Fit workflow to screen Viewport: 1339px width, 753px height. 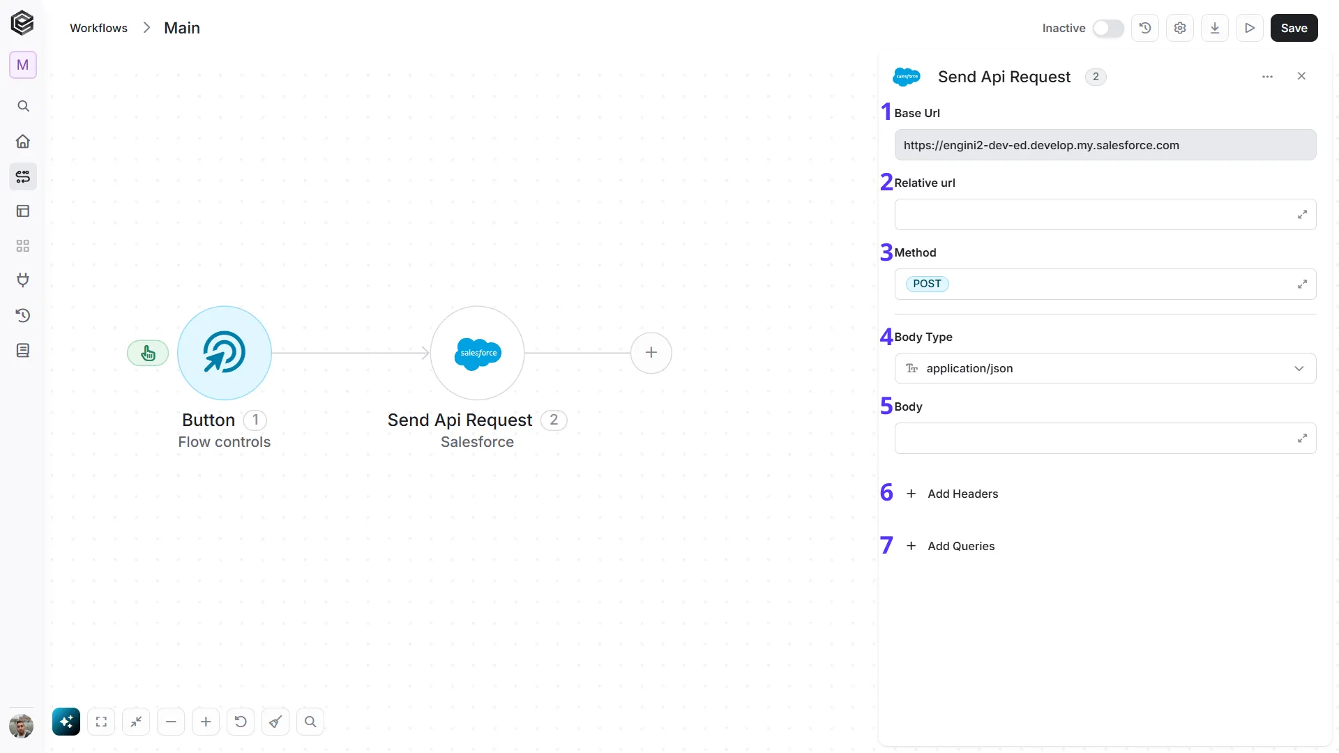[x=101, y=722]
